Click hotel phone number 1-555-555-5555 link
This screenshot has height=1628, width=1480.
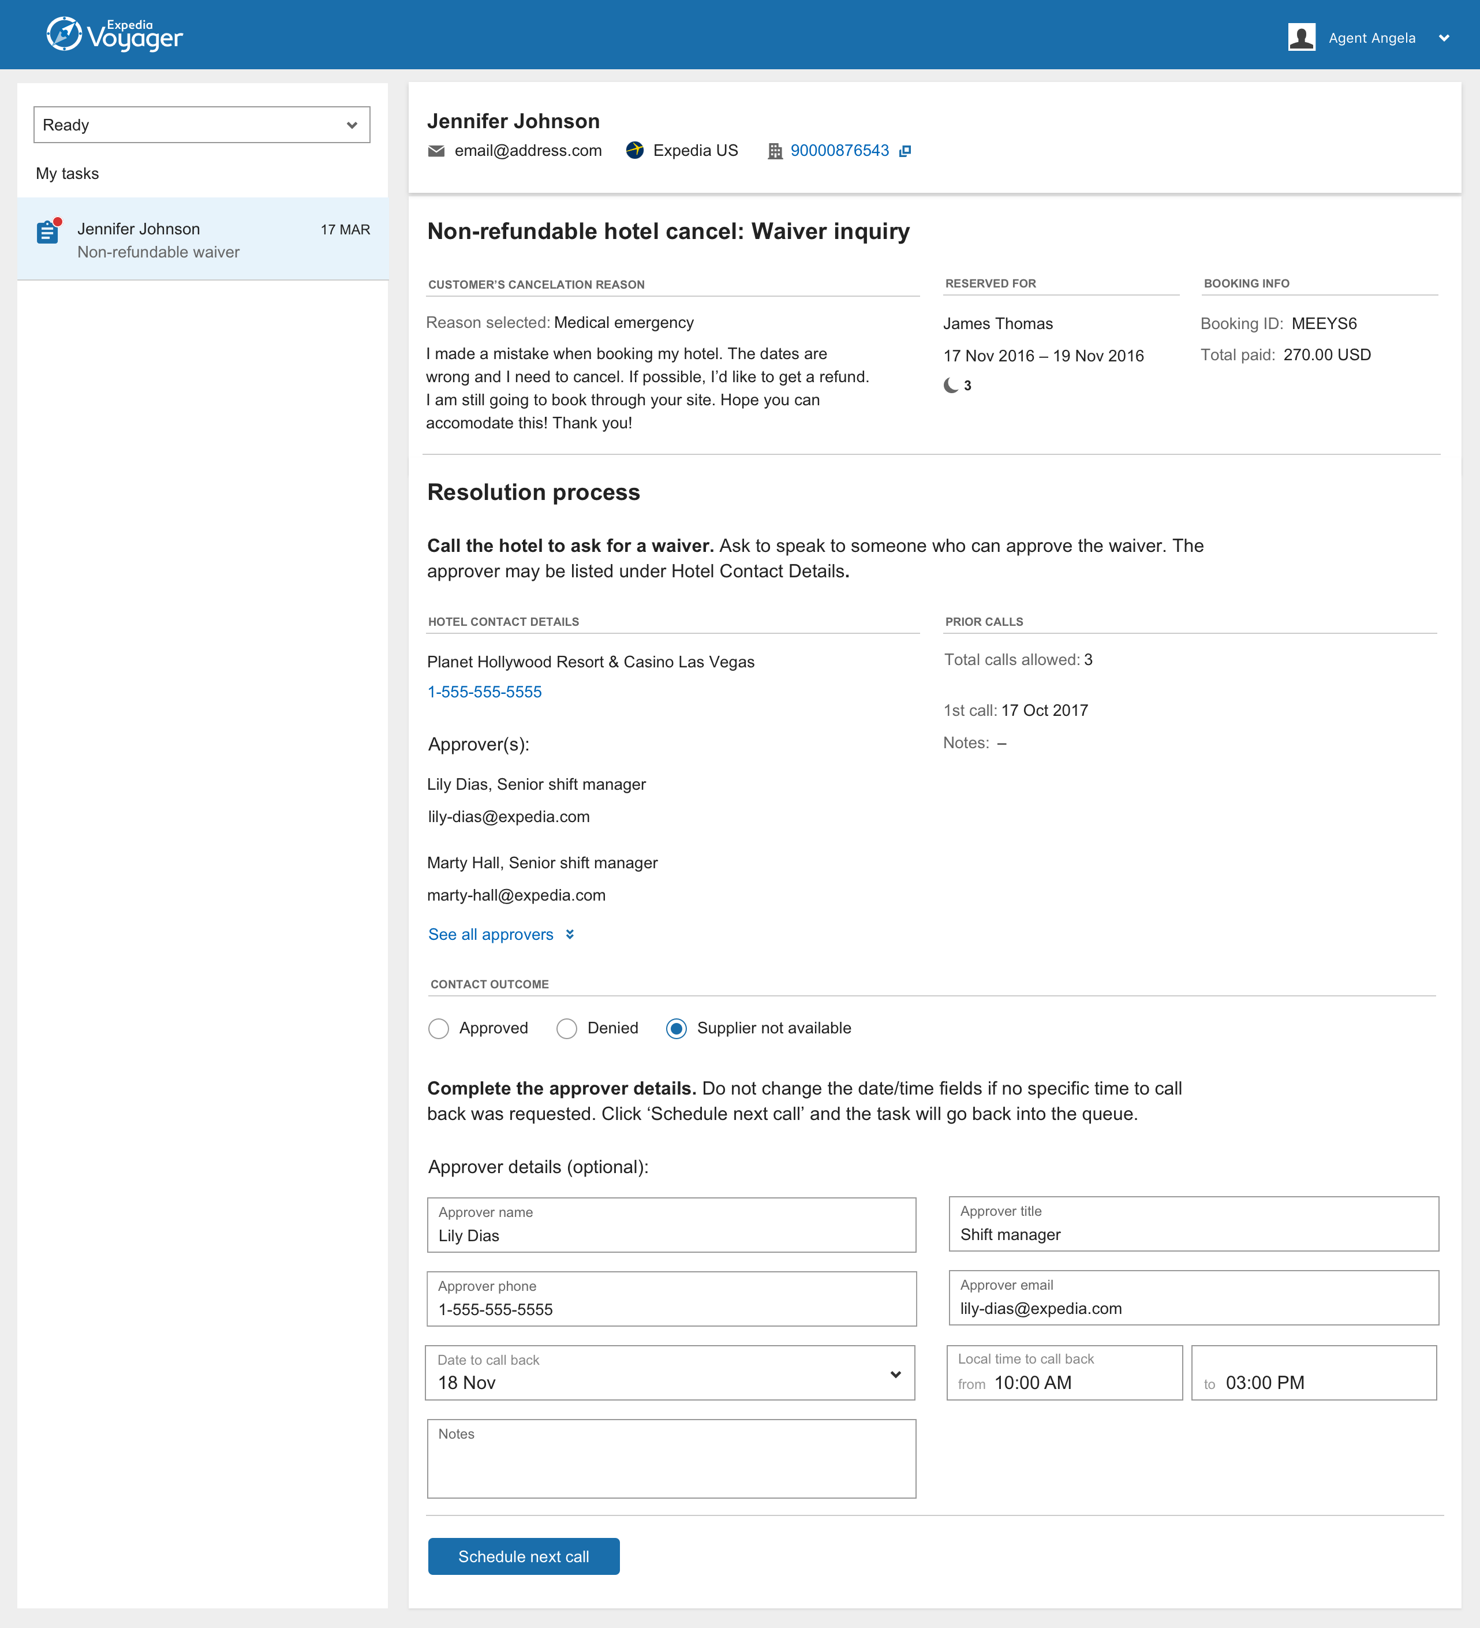(x=484, y=692)
